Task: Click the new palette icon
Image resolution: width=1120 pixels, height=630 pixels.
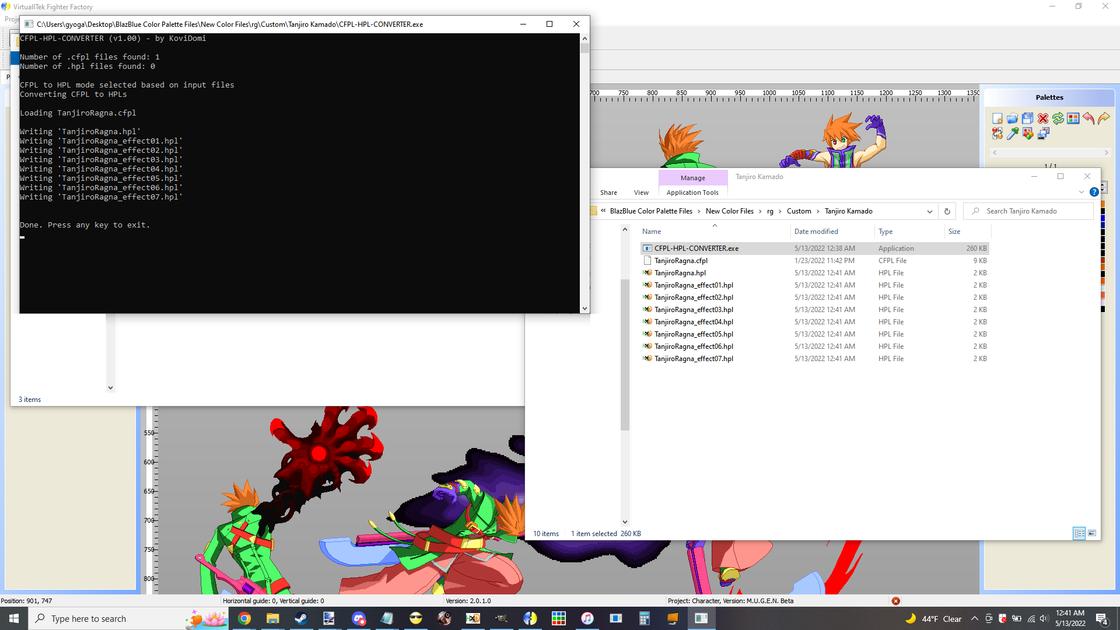Action: pos(998,118)
